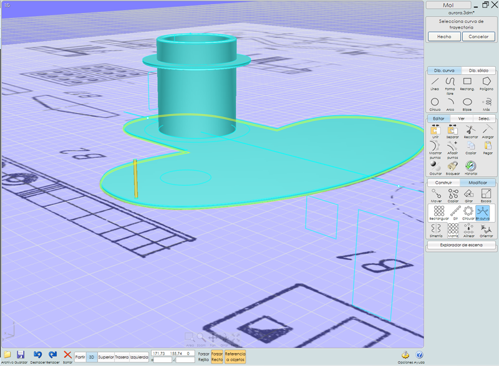The image size is (499, 366).
Task: Select the Mover transform tool
Action: (436, 195)
